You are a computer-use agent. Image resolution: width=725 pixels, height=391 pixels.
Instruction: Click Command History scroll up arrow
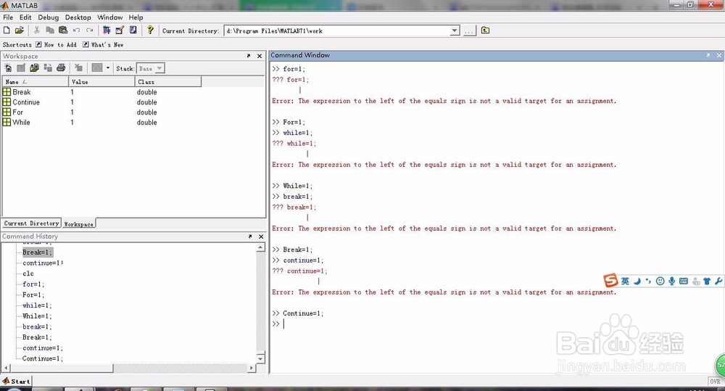pos(260,247)
